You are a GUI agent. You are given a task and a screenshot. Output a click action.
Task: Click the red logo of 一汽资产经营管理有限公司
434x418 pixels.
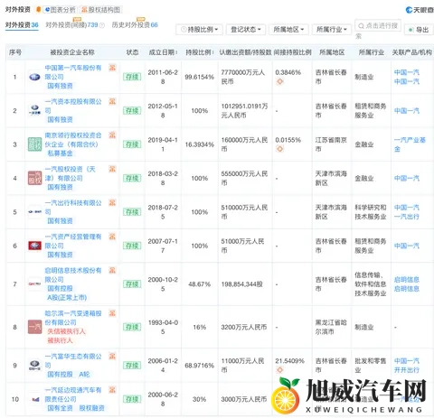click(34, 246)
